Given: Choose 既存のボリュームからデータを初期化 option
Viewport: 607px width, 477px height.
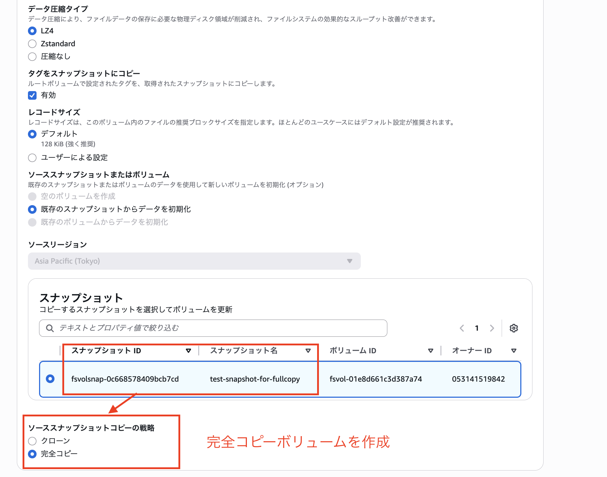Looking at the screenshot, I should 32,222.
